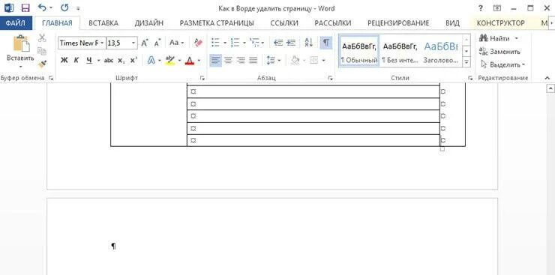This screenshot has height=275, width=555.
Task: Click the Format Painter brush icon
Action: (x=43, y=64)
